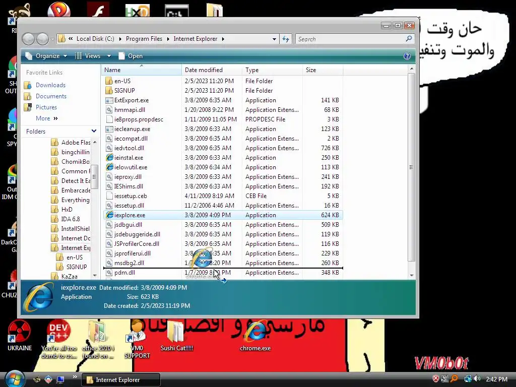Click the magnifier icon in the Search box

coord(409,39)
